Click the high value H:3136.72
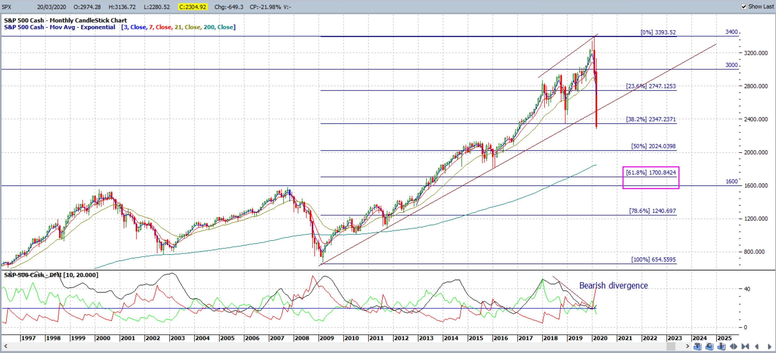 tap(122, 7)
